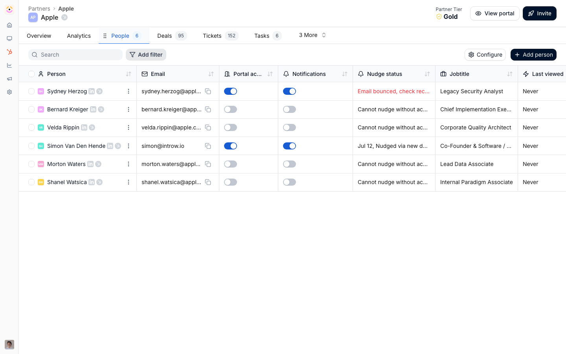Copy Morton Waters' email address

[x=208, y=164]
